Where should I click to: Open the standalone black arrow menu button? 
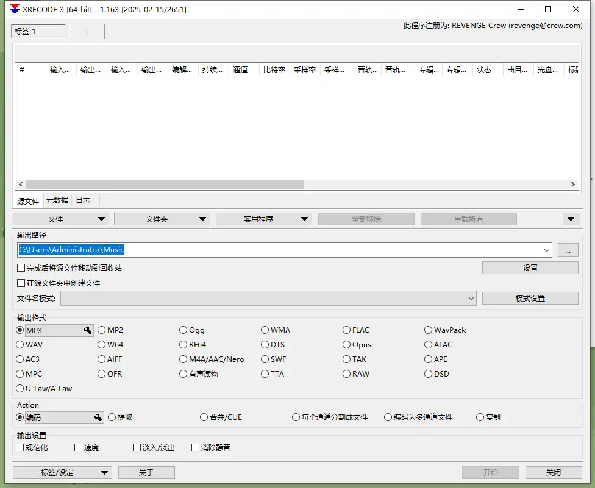coord(571,219)
